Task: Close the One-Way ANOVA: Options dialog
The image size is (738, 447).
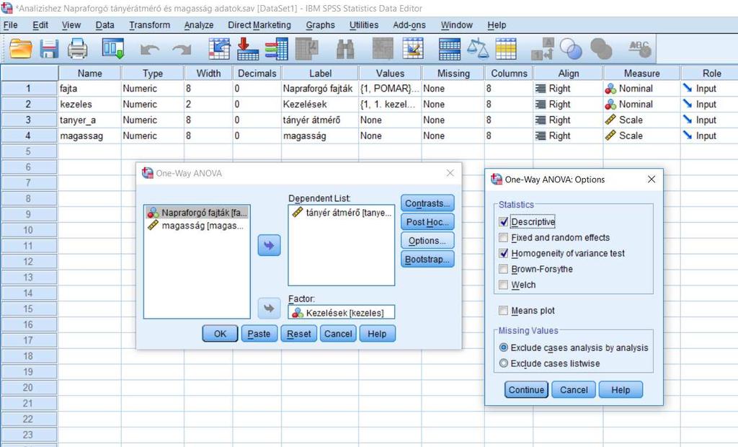Action: click(x=652, y=180)
